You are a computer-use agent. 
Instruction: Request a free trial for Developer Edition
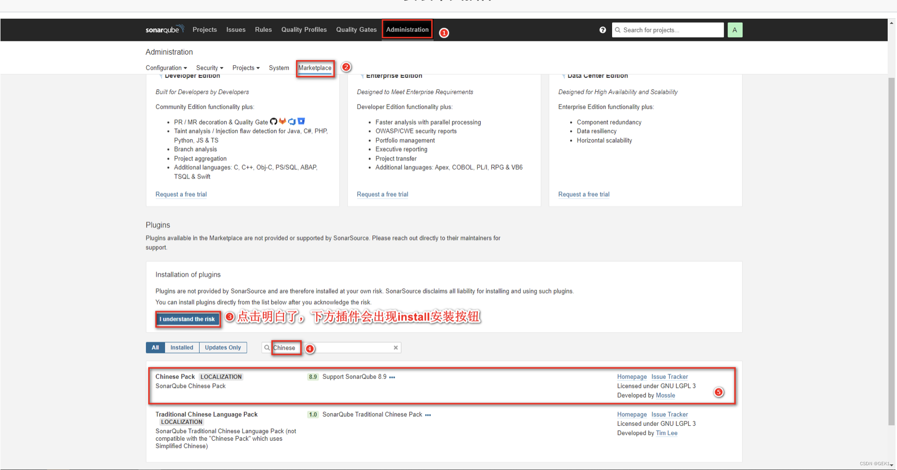tap(181, 194)
